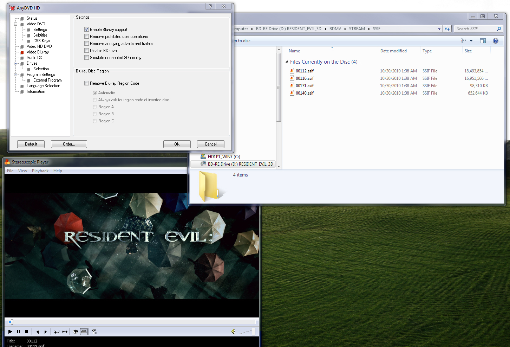The image size is (510, 347).
Task: Click the AnyDVD fox icon in title bar
Action: pos(12,8)
